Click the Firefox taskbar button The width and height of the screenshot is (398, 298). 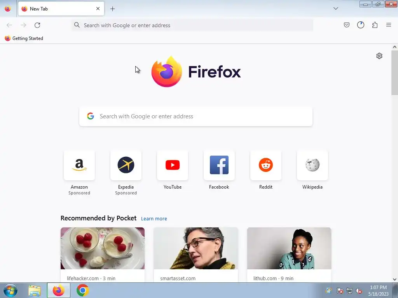click(x=59, y=290)
